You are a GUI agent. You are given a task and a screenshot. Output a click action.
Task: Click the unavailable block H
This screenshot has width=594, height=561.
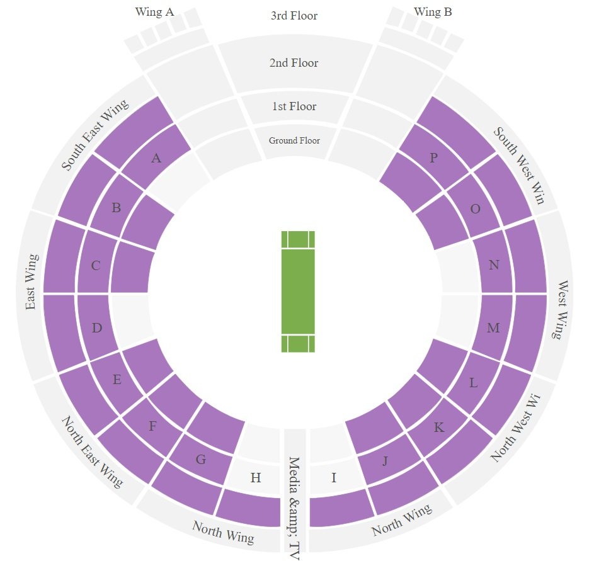click(255, 478)
